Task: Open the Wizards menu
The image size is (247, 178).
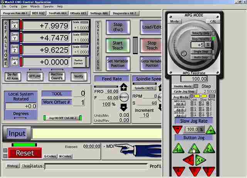Action: point(35,7)
